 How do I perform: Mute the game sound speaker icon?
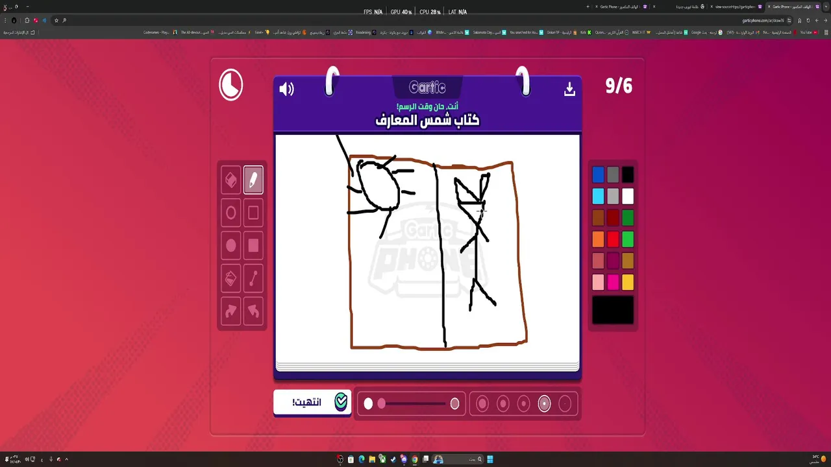(286, 90)
